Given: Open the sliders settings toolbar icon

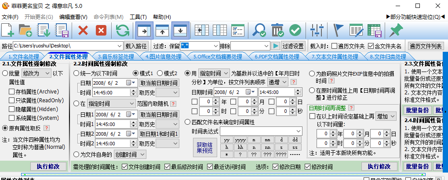Looking at the screenshot, I should pos(317,30).
